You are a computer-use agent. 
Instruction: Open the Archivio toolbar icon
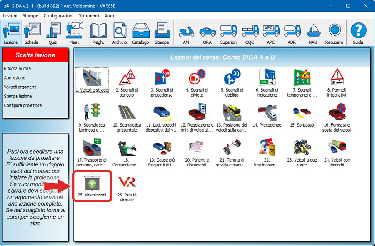tap(119, 34)
